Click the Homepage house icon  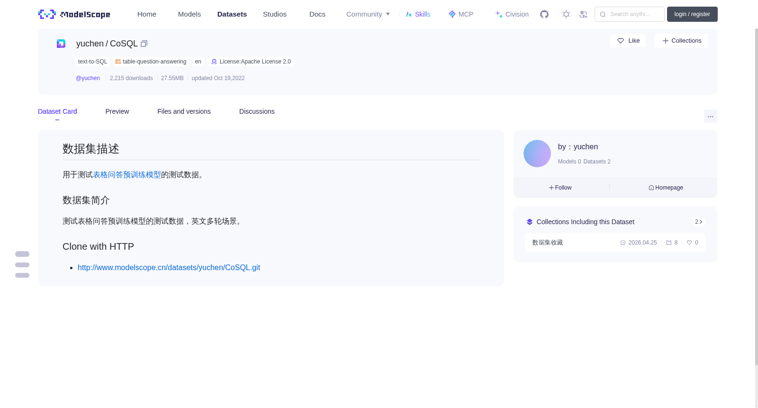[x=651, y=188]
